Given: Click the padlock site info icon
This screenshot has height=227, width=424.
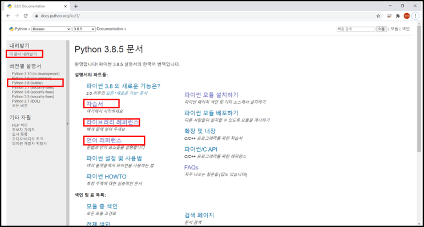Looking at the screenshot, I should tap(37, 16).
